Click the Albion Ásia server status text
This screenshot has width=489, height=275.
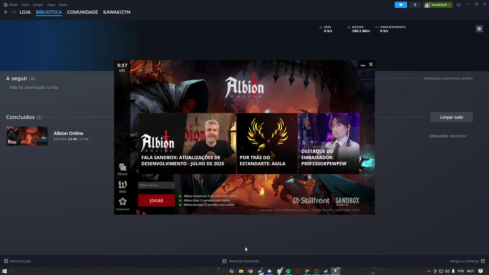pyautogui.click(x=207, y=200)
